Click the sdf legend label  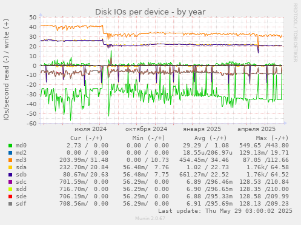pos(21,204)
